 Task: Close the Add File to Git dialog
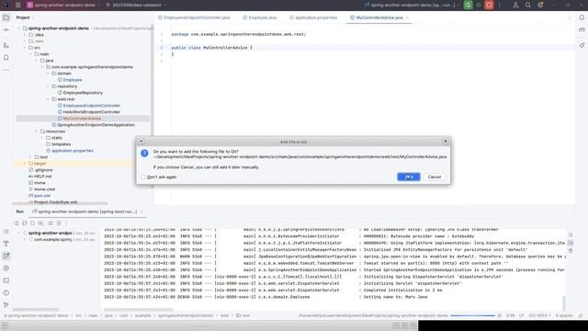coord(445,142)
